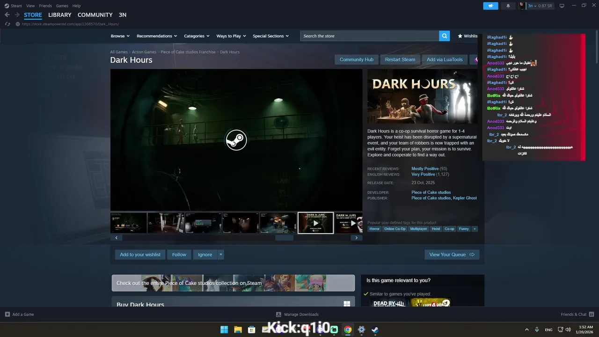Open the notifications bell

click(x=508, y=6)
